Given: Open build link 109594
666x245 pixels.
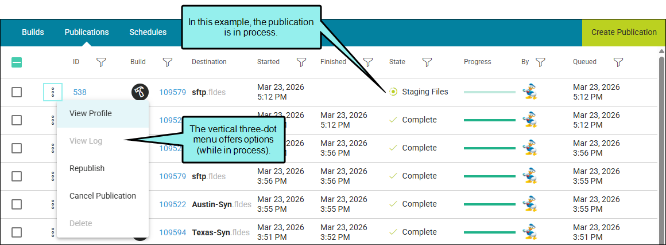Looking at the screenshot, I should click(173, 232).
